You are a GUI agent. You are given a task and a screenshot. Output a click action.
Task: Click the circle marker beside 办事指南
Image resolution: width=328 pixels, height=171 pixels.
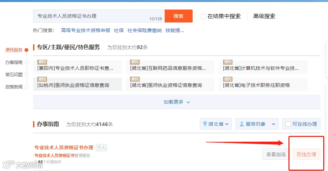(26, 62)
